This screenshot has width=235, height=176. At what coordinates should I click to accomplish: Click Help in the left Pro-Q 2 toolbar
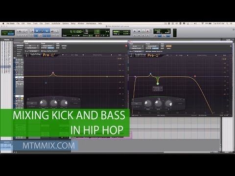tap(120, 55)
